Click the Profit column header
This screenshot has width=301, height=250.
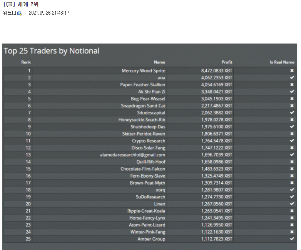coord(227,62)
